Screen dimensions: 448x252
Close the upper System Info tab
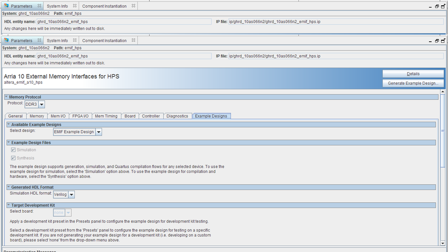click(75, 6)
